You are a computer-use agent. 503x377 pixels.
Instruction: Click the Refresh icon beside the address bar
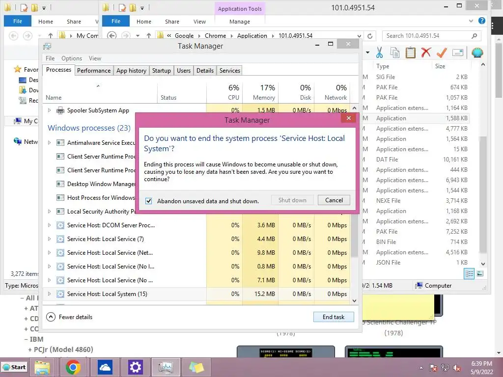(370, 36)
